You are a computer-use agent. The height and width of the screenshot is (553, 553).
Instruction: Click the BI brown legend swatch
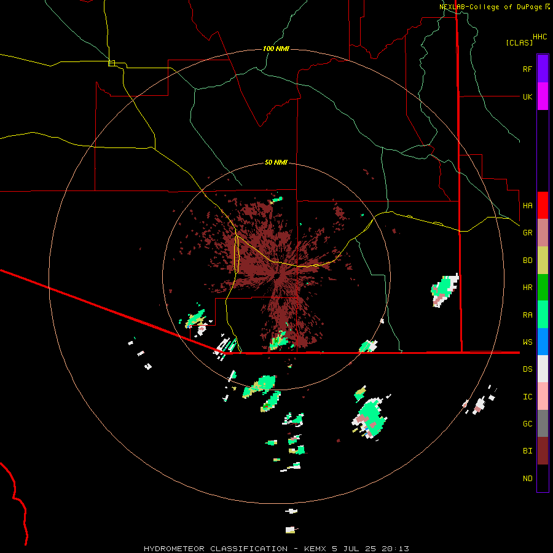point(543,451)
